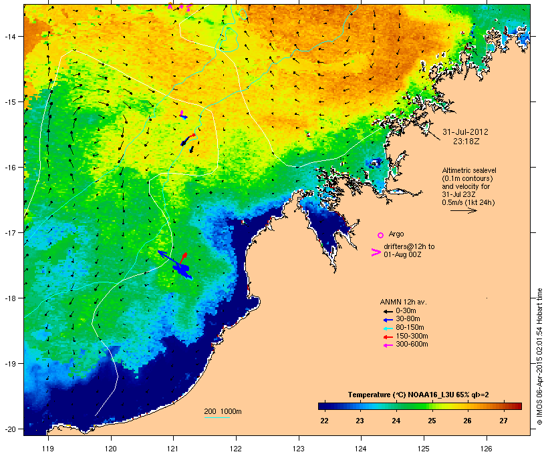Viewport: 548px width, 454px height.
Task: Click the dark blue end of temperature colorbar
Action: pos(325,406)
